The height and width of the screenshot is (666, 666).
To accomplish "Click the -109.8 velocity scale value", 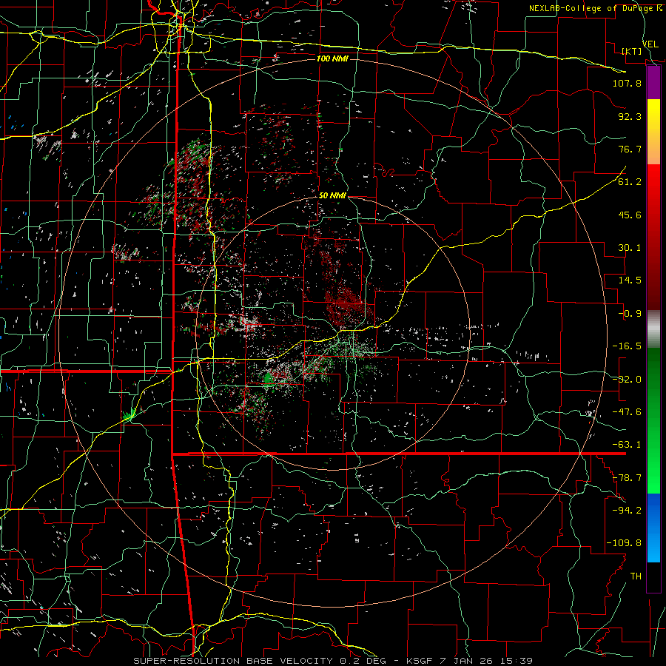I will click(x=625, y=543).
